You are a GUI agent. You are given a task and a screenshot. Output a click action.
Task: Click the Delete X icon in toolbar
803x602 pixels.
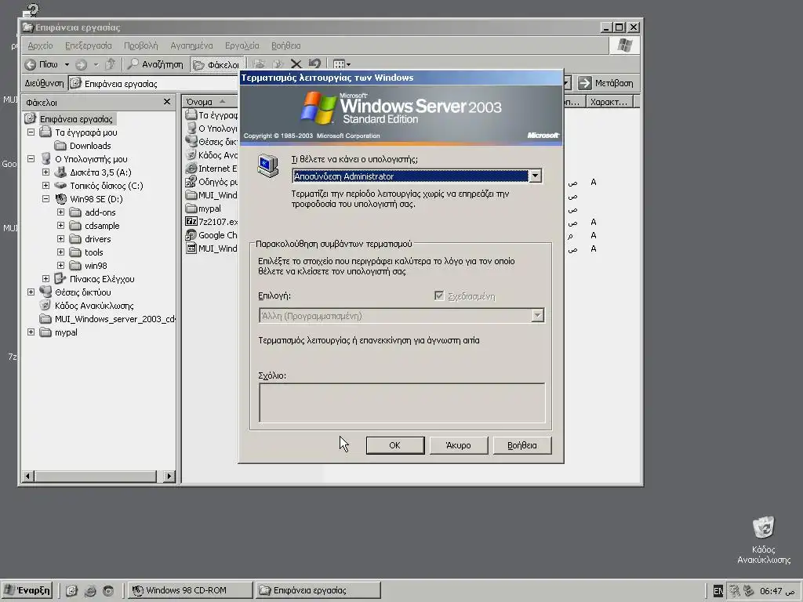pyautogui.click(x=296, y=64)
